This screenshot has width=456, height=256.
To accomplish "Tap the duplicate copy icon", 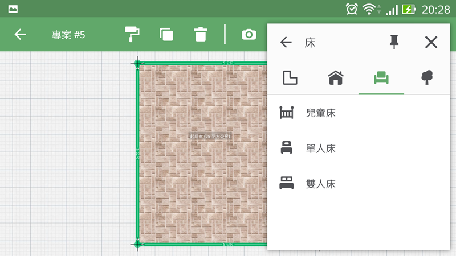I will [x=166, y=35].
